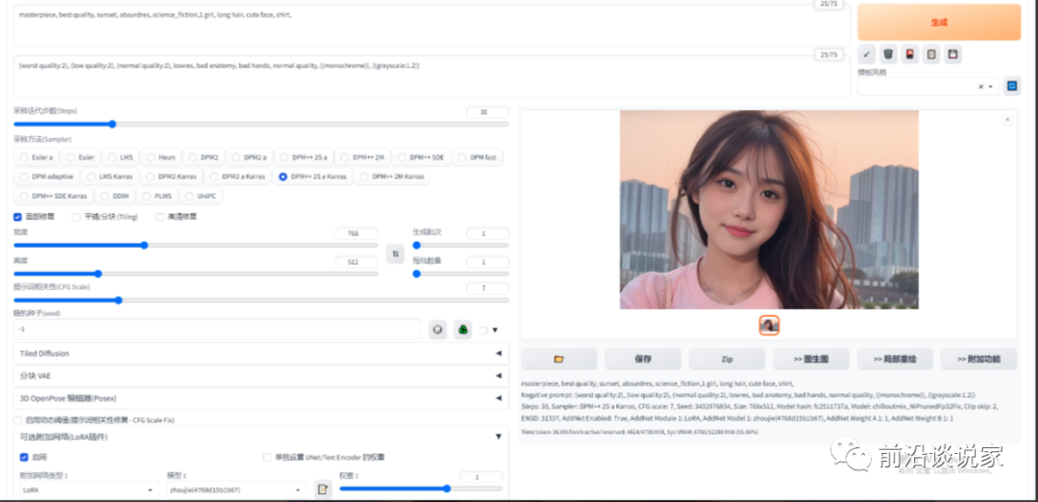Open the 附加网络类型 1 LoRA dropdown
This screenshot has height=502, width=1038.
[x=88, y=490]
